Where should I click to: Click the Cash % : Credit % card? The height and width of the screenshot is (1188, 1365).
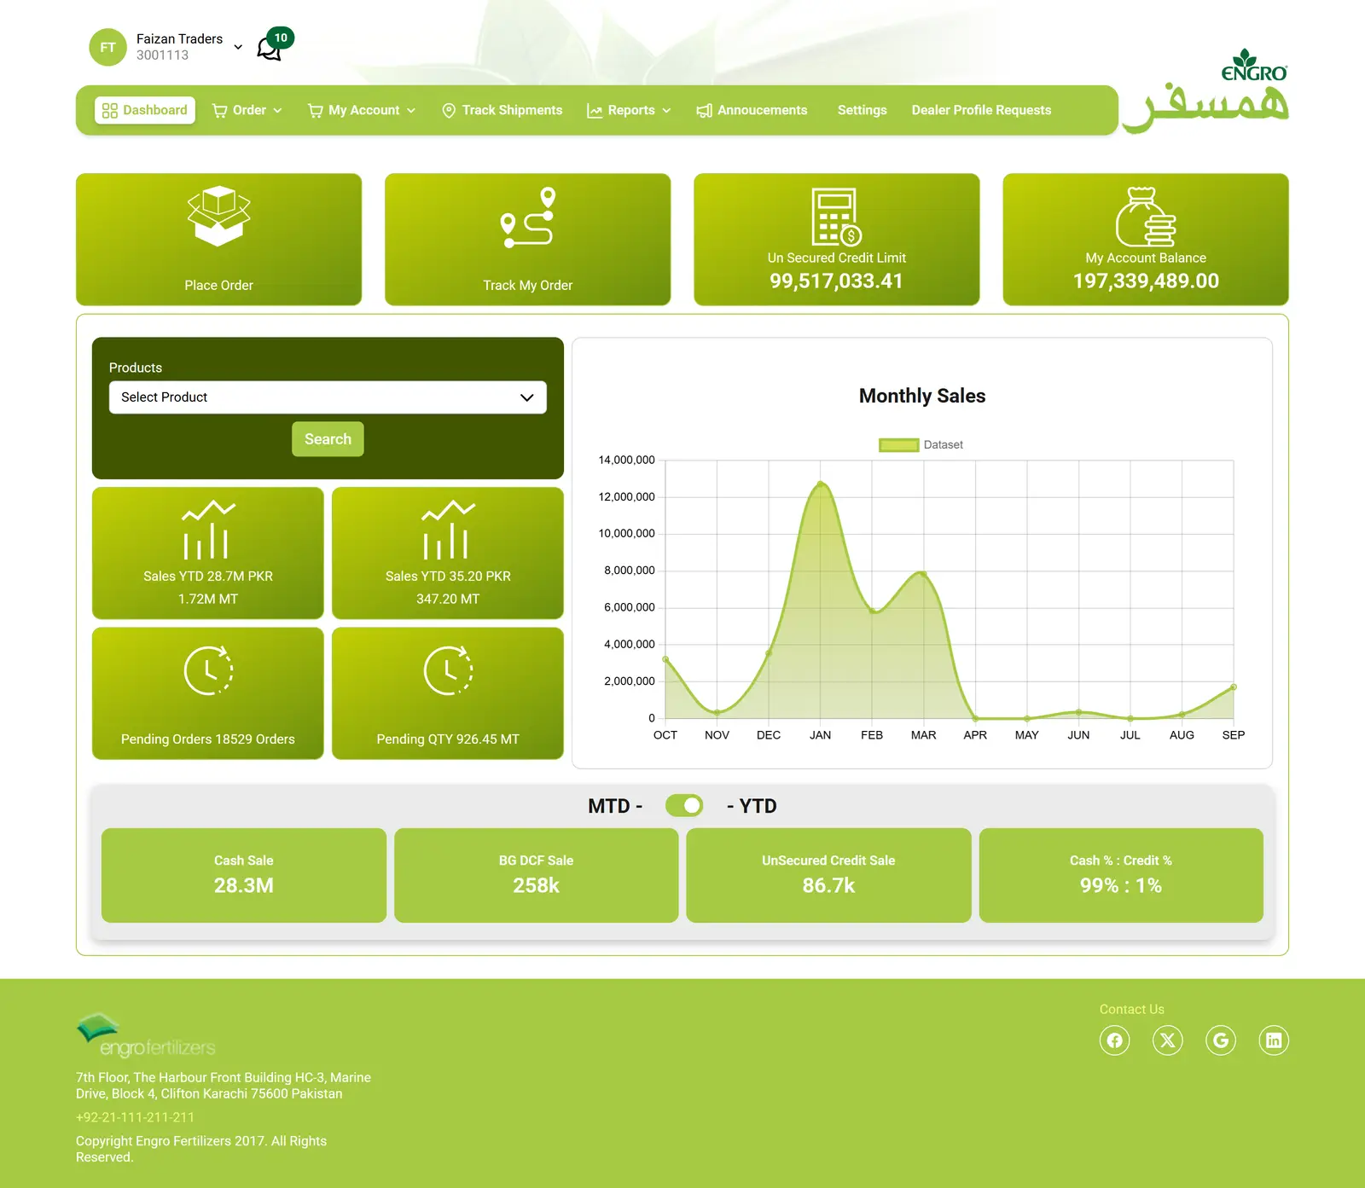pyautogui.click(x=1121, y=875)
